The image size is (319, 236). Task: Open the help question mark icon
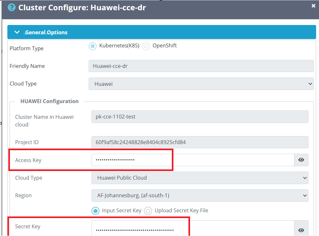point(12,8)
